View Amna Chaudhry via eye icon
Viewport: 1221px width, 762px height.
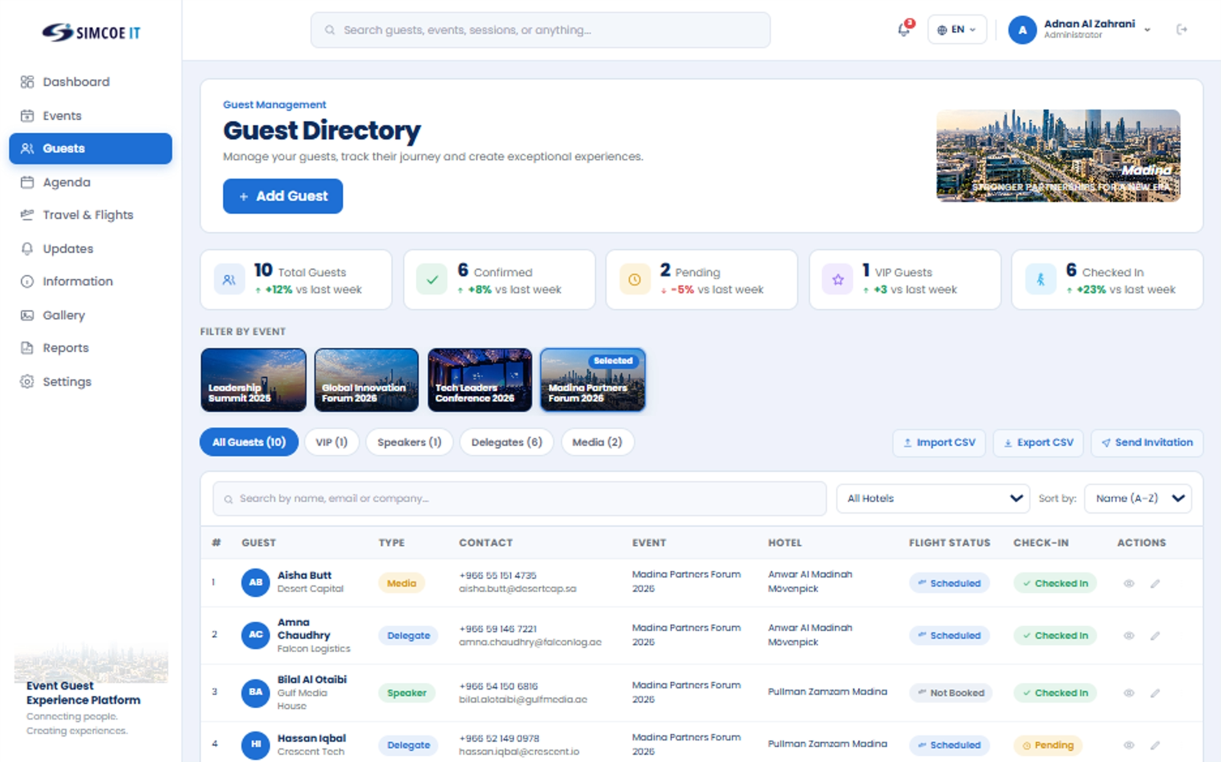coord(1129,636)
